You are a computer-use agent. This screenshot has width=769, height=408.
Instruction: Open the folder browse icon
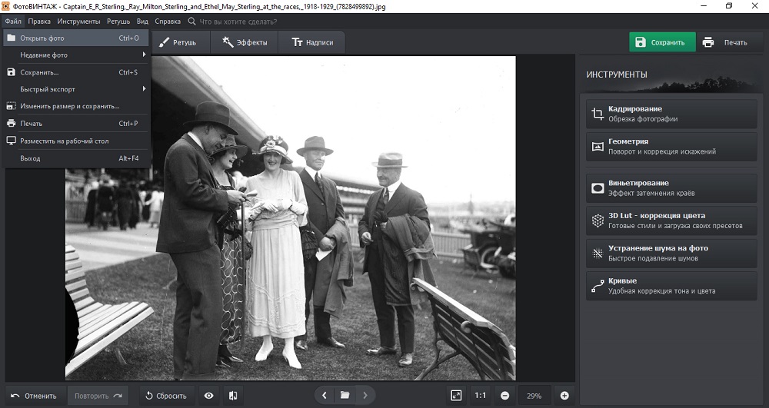pyautogui.click(x=345, y=395)
